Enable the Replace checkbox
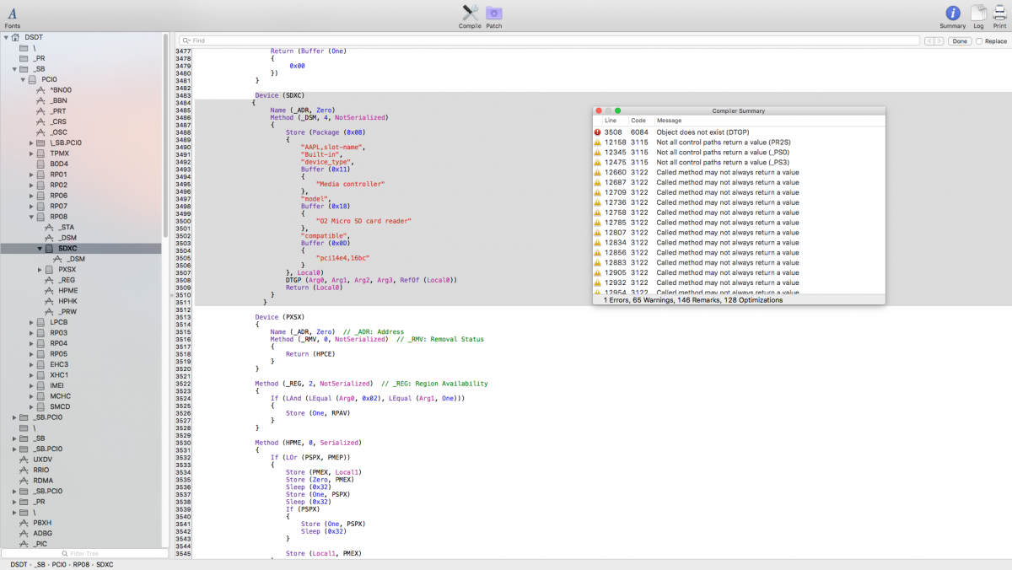This screenshot has height=570, width=1012. [x=978, y=41]
